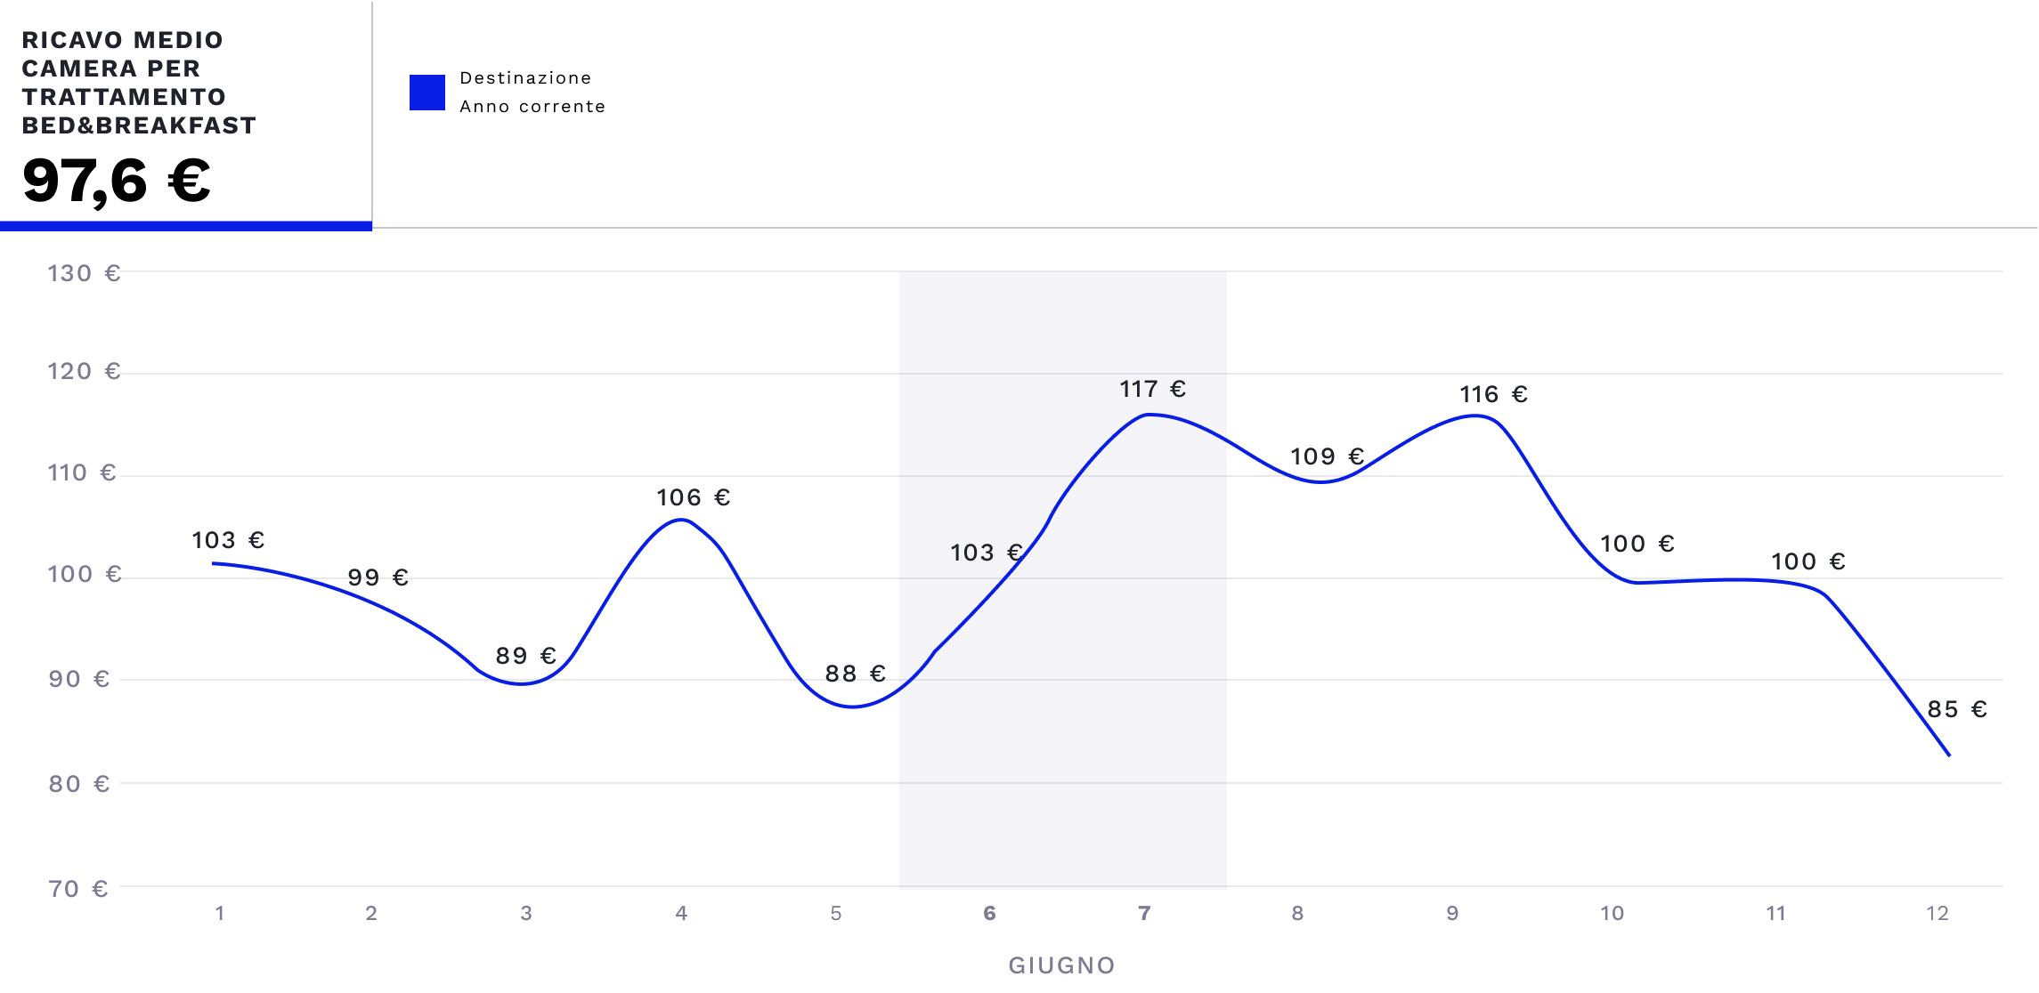Select the Ricavo Medio Camera Bed&Breakfast tab
The image size is (2039, 993).
click(185, 114)
